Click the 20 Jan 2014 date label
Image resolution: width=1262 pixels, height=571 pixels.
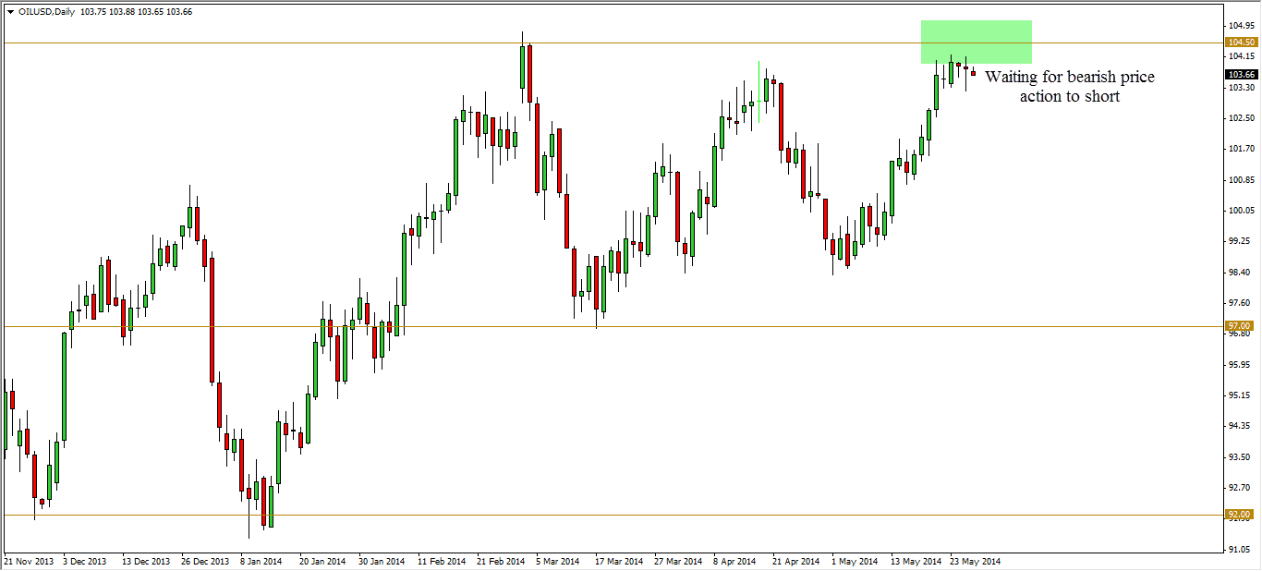[323, 561]
